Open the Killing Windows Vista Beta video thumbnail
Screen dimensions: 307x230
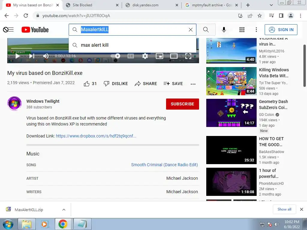coord(231,81)
